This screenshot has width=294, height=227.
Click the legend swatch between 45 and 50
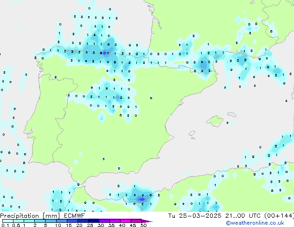point(136,221)
